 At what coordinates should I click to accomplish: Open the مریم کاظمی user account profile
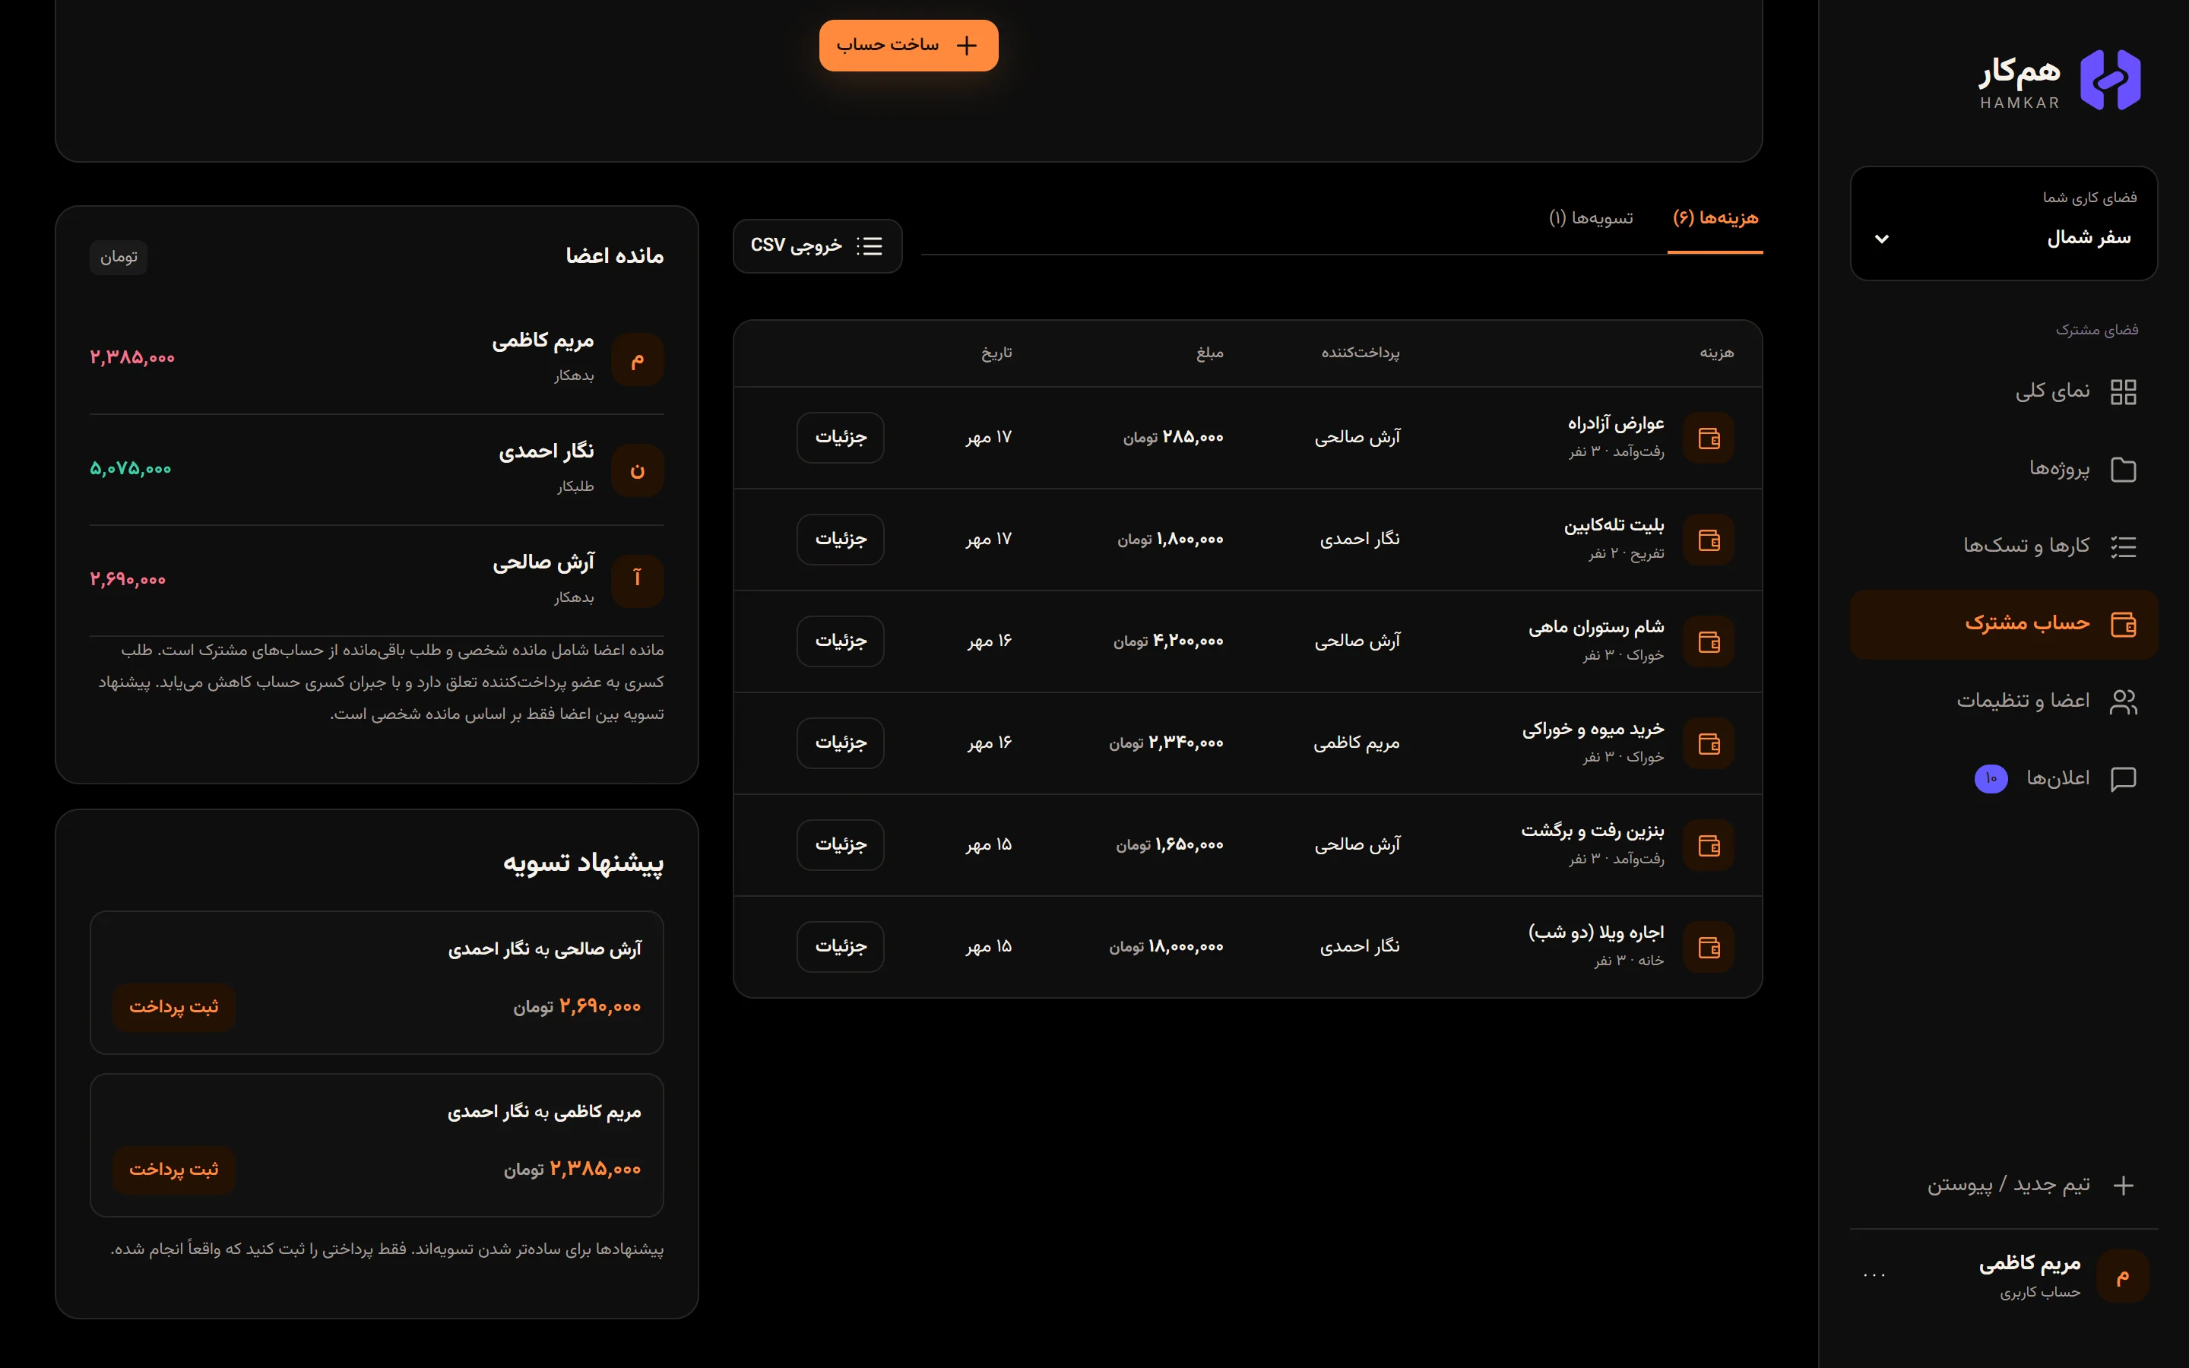[x=2004, y=1276]
